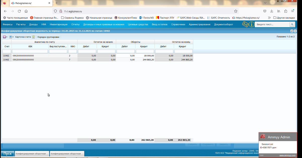Open www.ammyy.com link in Ammyy Admin
Image resolution: width=302 pixels, height=158 pixels.
tap(287, 155)
